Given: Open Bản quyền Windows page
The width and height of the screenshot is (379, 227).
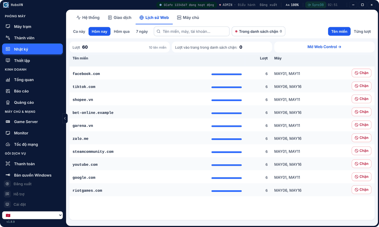Looking at the screenshot, I should tap(32, 175).
